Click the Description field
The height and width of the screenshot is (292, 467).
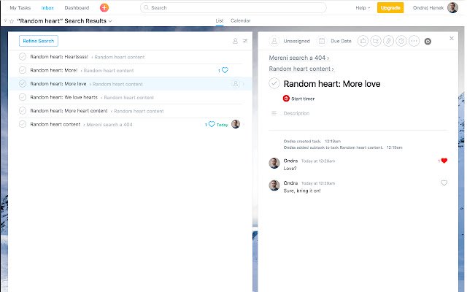[296, 113]
